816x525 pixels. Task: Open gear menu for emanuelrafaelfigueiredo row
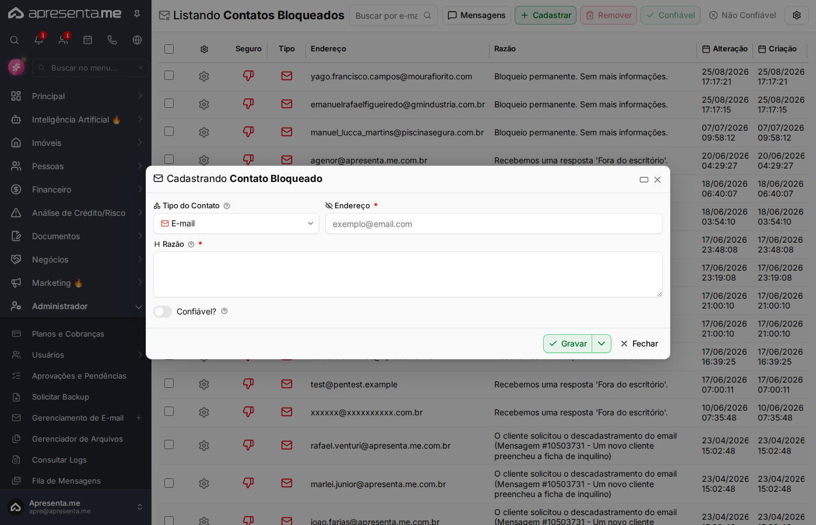click(204, 104)
